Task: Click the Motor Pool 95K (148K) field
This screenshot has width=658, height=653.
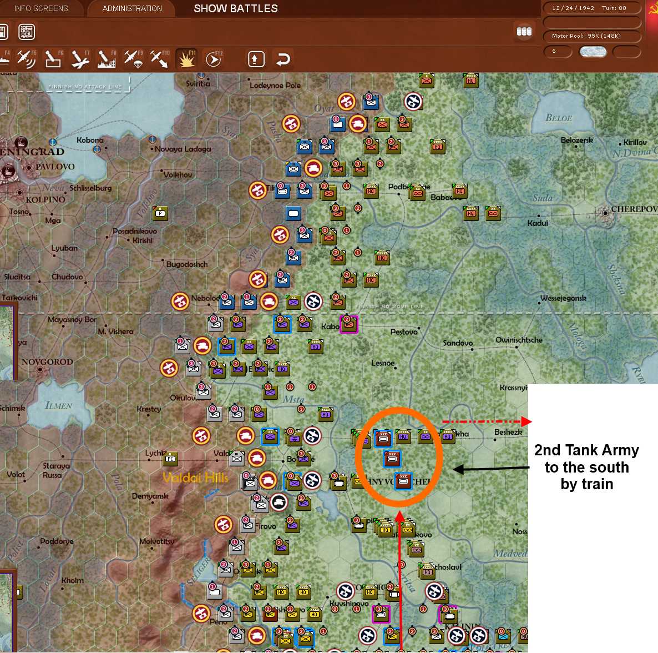Action: pos(592,36)
